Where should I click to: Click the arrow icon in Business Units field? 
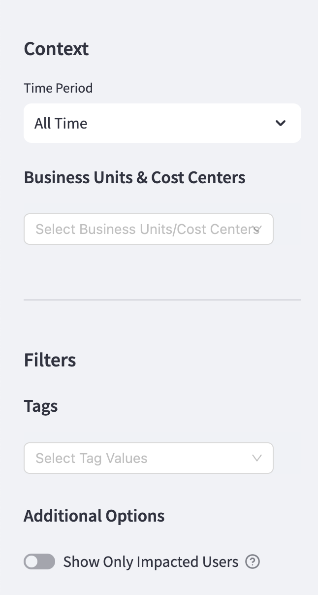pos(256,229)
